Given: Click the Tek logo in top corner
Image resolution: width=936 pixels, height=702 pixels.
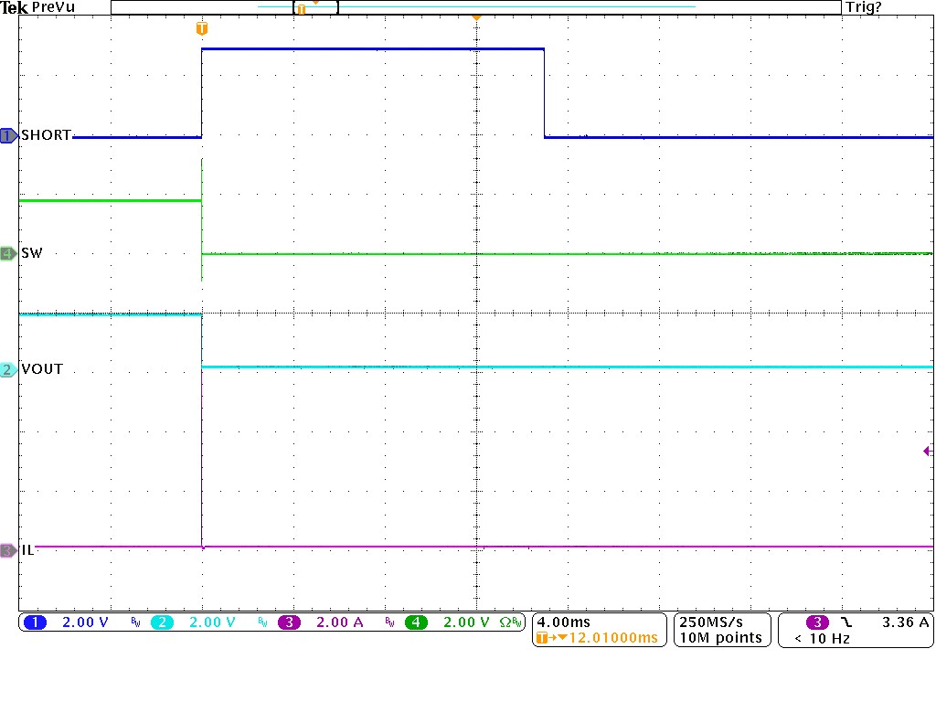Looking at the screenshot, I should click(x=13, y=7).
